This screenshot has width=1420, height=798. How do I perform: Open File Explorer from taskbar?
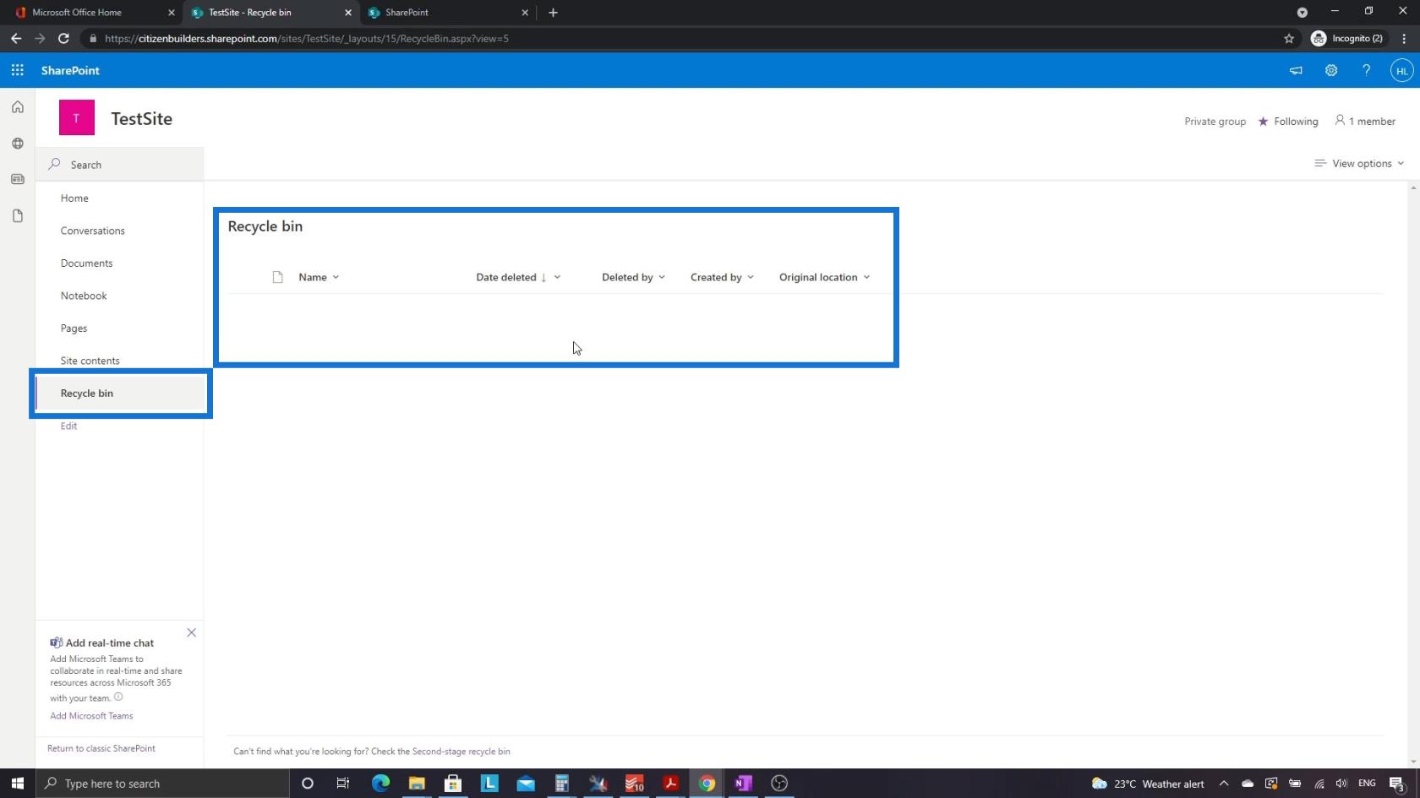point(417,784)
